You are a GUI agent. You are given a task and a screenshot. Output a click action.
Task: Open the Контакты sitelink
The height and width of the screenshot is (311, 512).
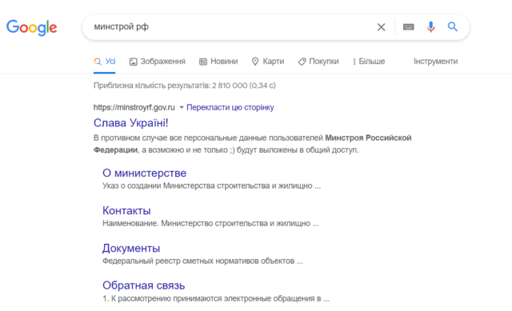click(126, 210)
